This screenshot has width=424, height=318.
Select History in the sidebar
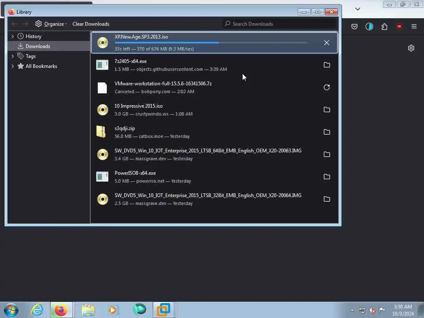tap(33, 36)
